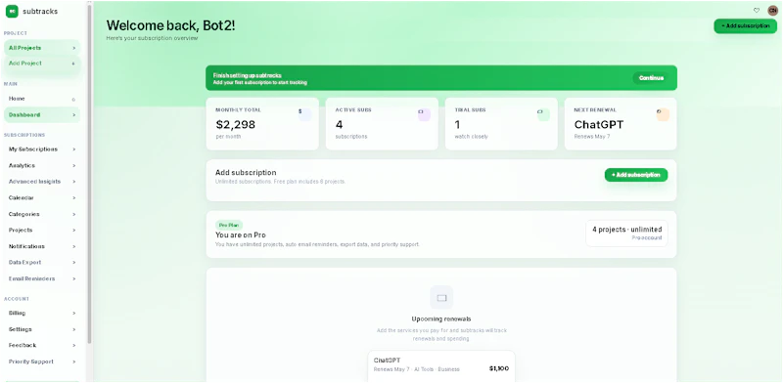Open the user avatar in top right
This screenshot has width=783, height=383.
772,11
